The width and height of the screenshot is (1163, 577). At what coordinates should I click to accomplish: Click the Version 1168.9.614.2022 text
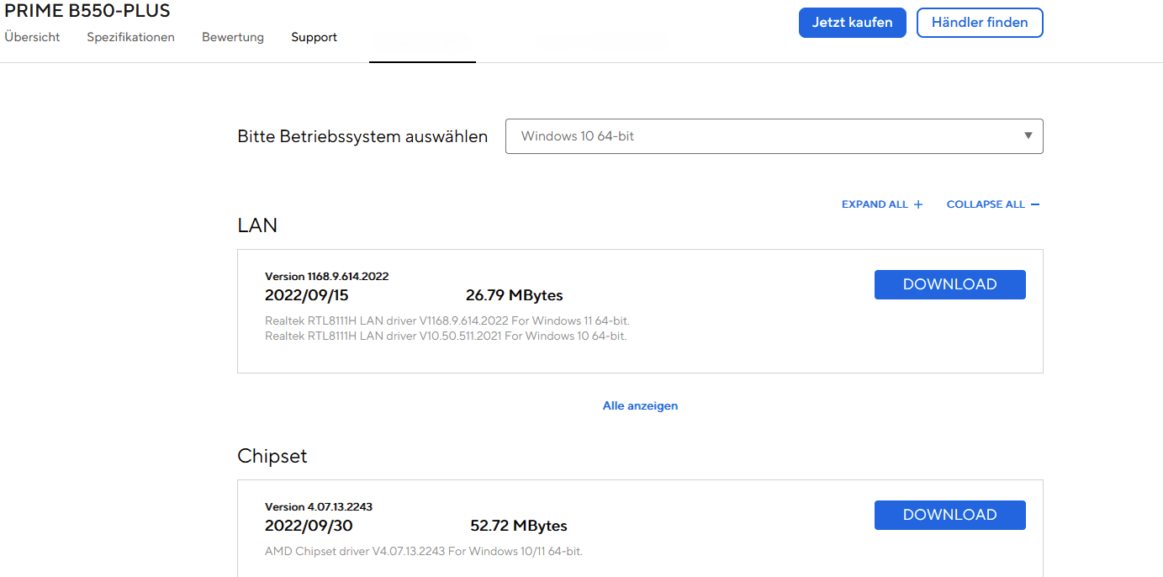(x=327, y=276)
